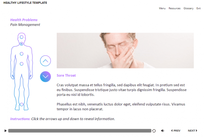Mute audio using the speaker icon
Screen dimensions: 204x137
click(x=163, y=131)
